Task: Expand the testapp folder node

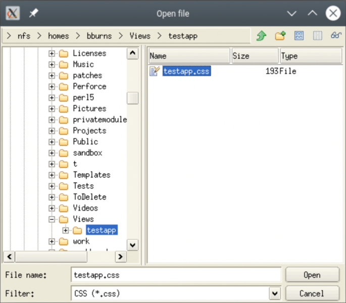Action: [66, 230]
